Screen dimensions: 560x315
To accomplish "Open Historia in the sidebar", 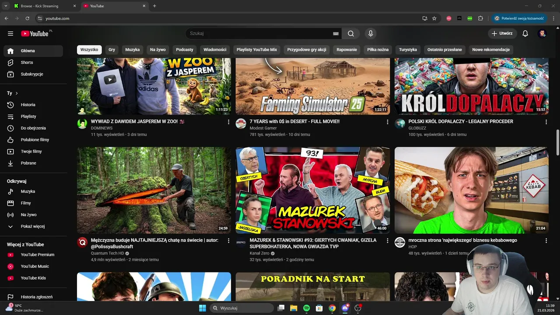I will pos(33,105).
